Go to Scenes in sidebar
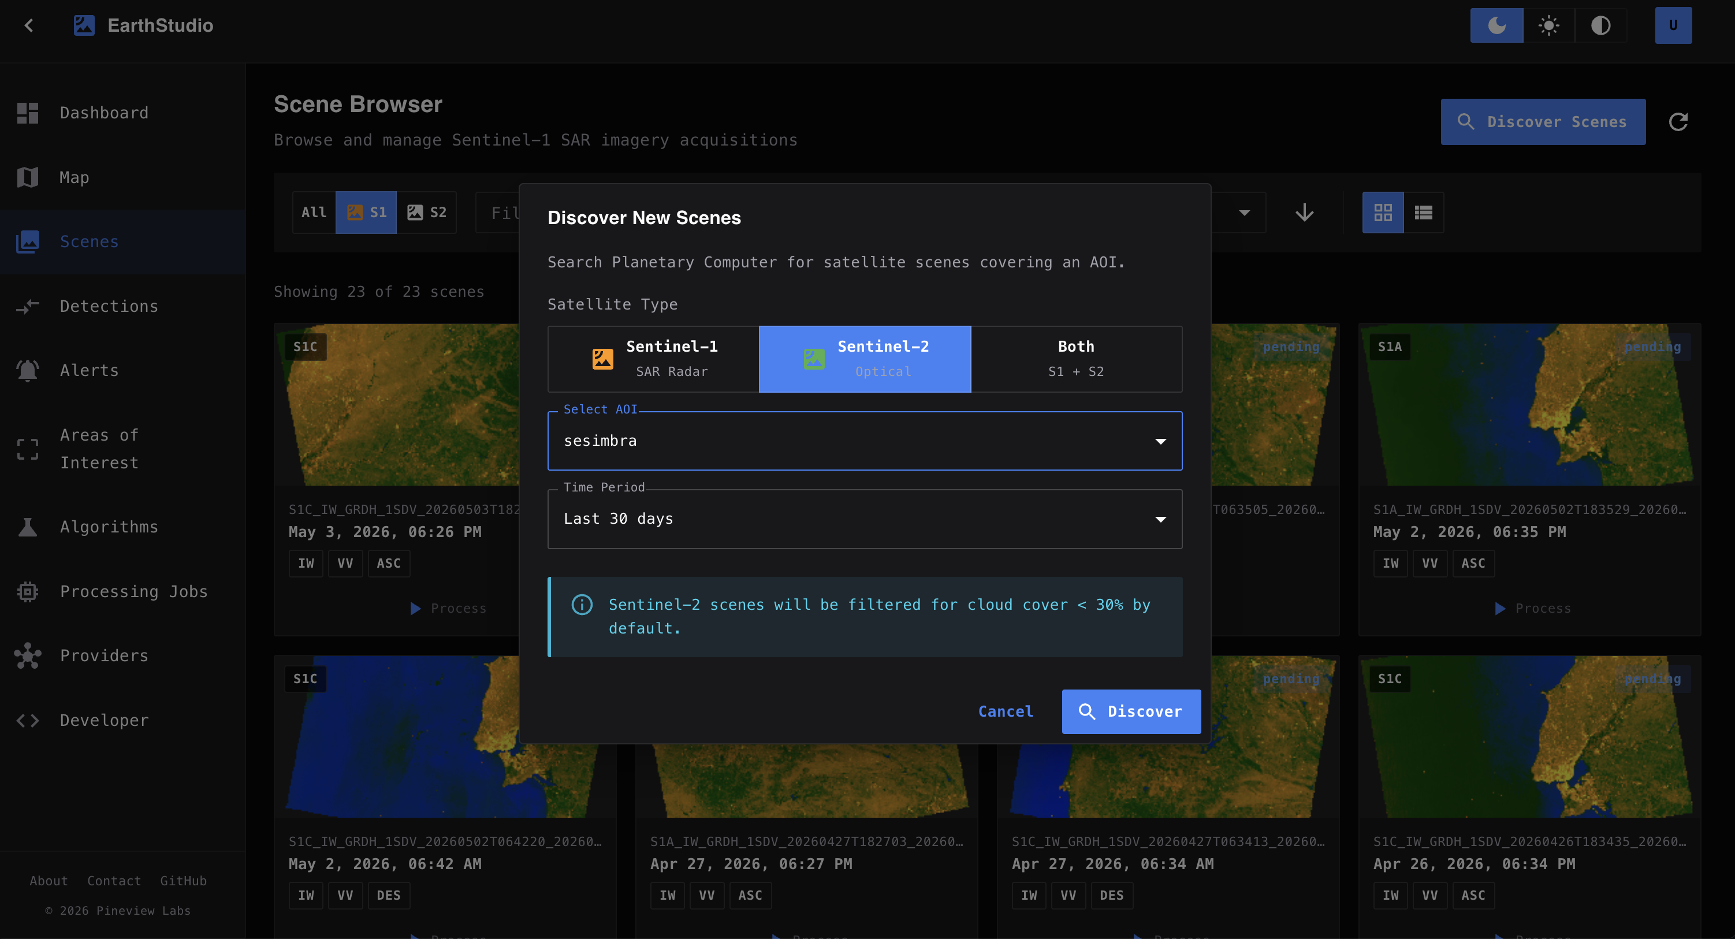 [x=122, y=242]
